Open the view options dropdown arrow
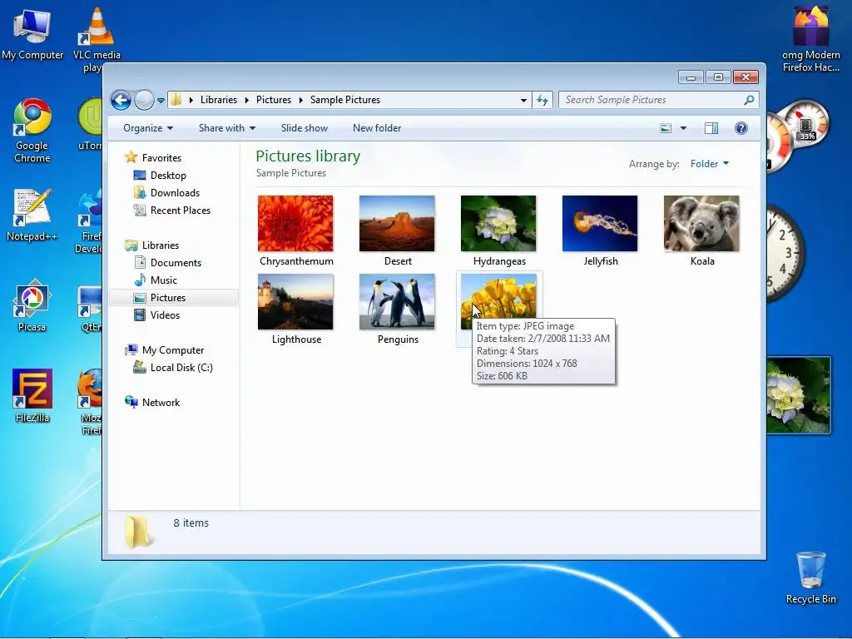852x639 pixels. (x=684, y=128)
